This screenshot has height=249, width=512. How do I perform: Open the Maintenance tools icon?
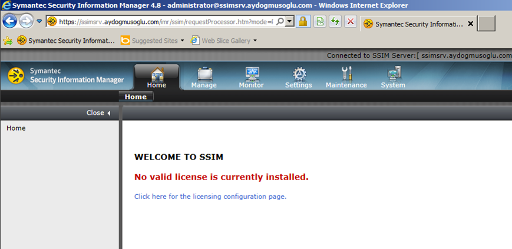coord(346,74)
